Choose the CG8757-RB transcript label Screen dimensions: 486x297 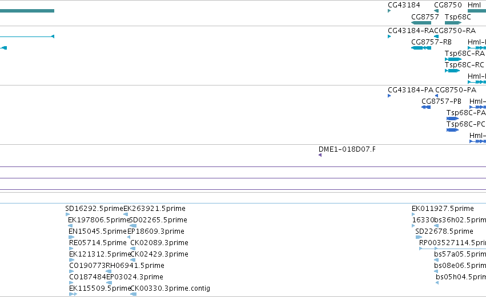pos(431,42)
